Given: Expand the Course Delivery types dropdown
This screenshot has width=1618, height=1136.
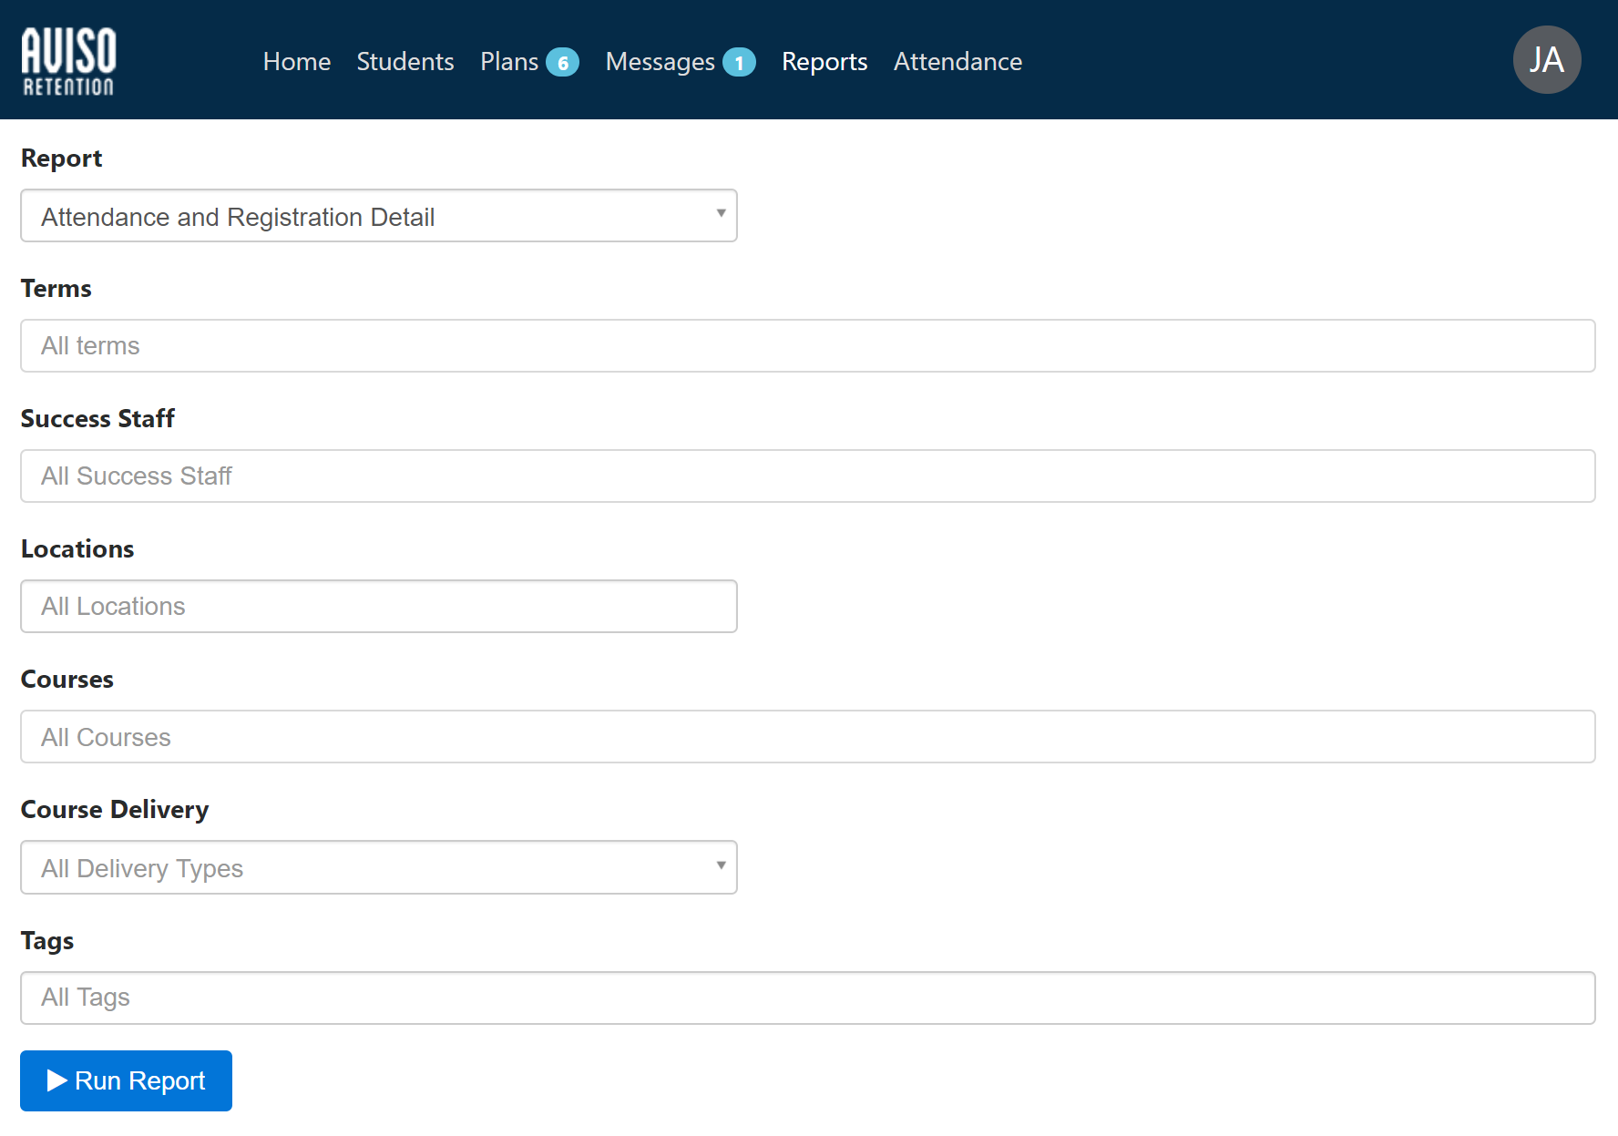Looking at the screenshot, I should [379, 867].
